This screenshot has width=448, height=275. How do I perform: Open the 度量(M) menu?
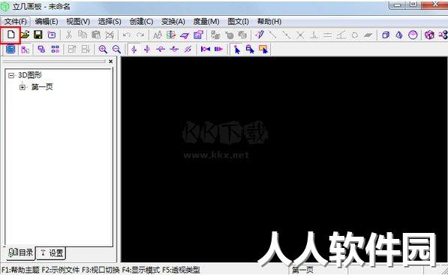[x=206, y=22]
